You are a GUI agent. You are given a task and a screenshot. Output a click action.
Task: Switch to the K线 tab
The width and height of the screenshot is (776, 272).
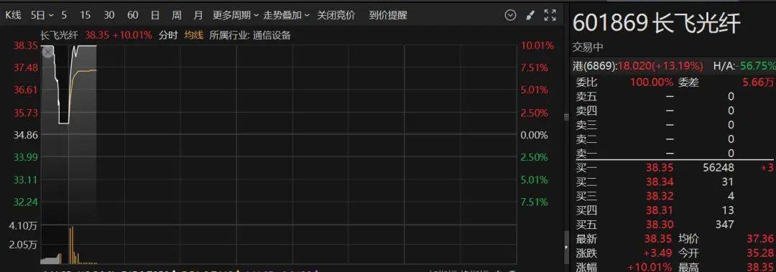(14, 15)
